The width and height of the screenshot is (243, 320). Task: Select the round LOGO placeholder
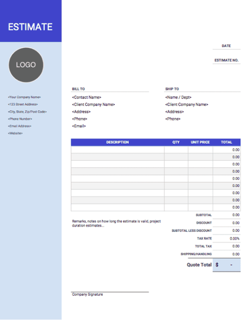[26, 65]
